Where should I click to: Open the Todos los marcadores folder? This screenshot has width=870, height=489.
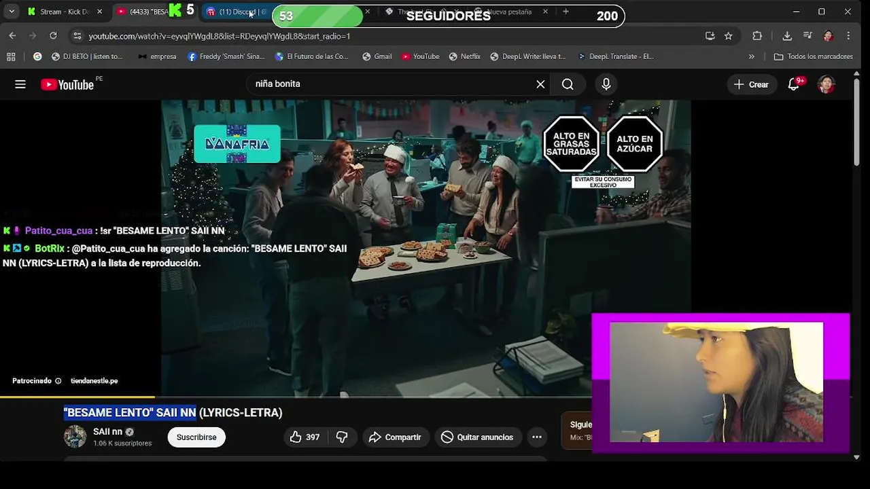pos(813,56)
